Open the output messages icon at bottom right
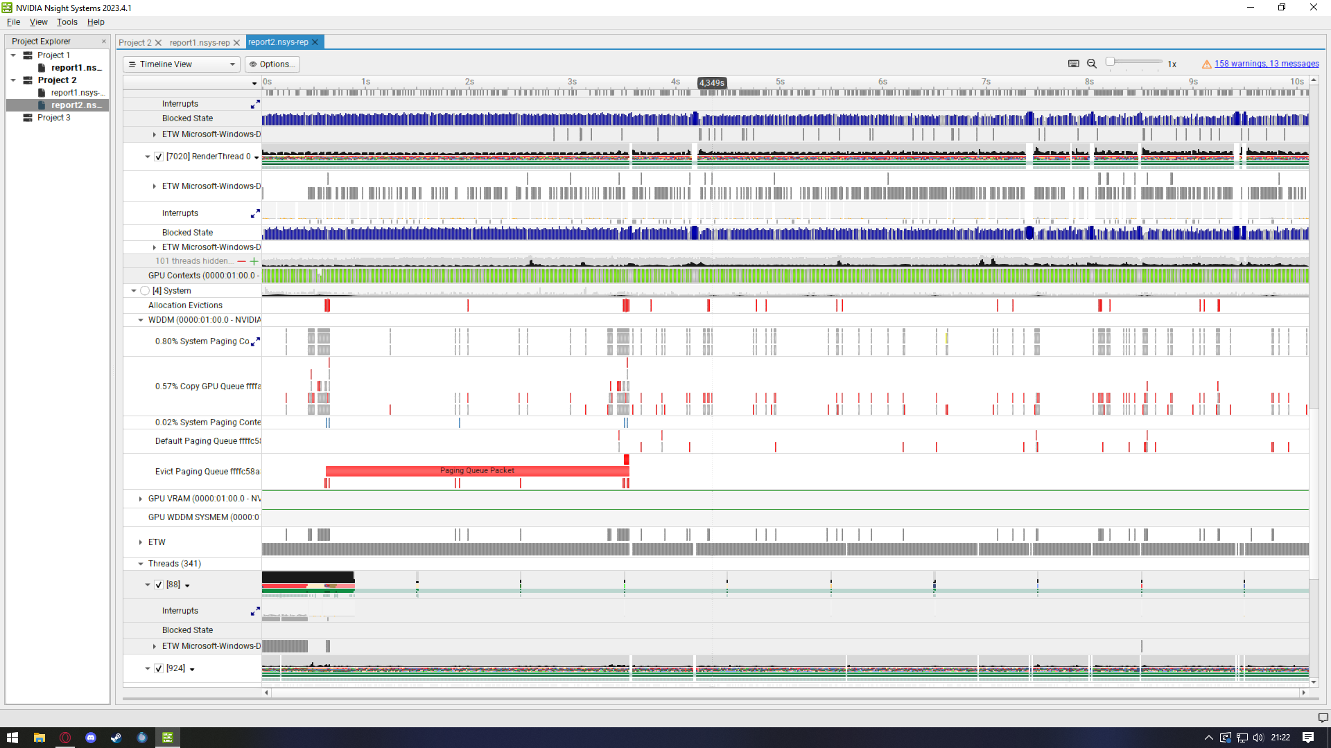 point(1323,718)
